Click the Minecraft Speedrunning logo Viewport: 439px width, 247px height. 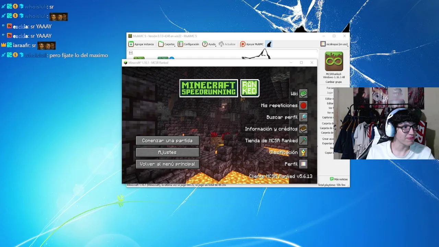click(x=209, y=88)
